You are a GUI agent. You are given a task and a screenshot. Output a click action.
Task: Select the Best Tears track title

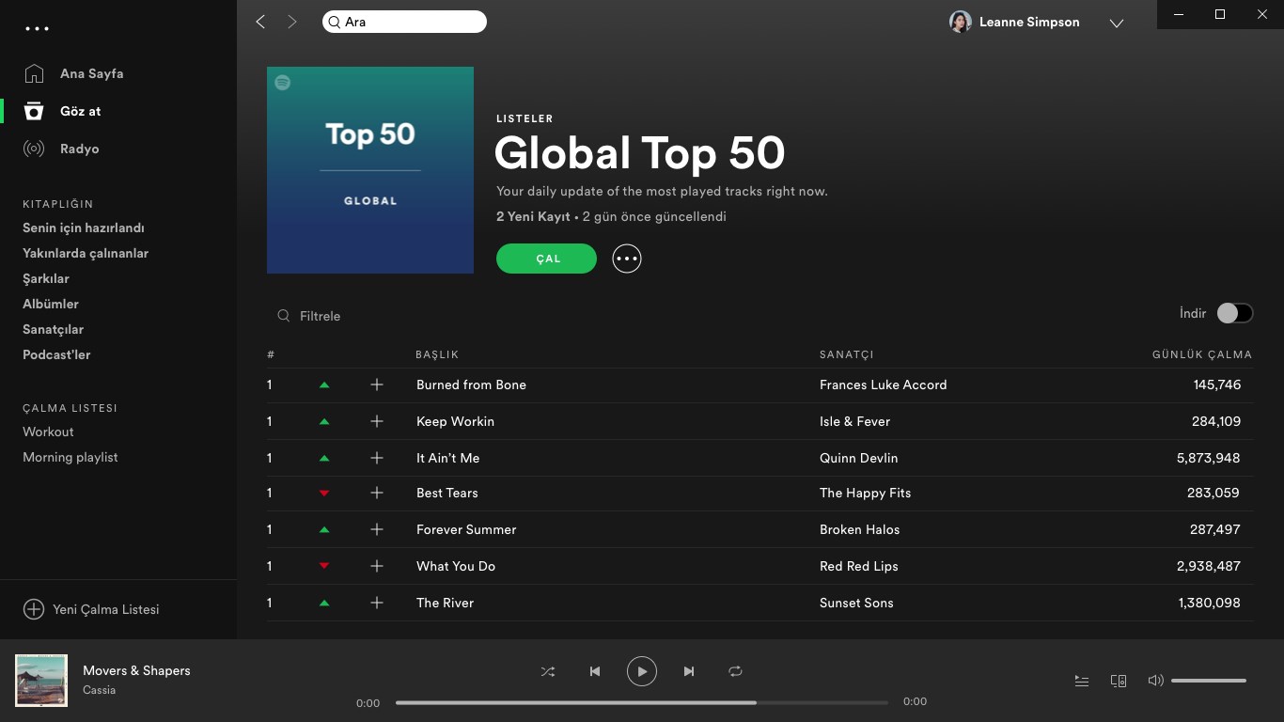click(447, 493)
